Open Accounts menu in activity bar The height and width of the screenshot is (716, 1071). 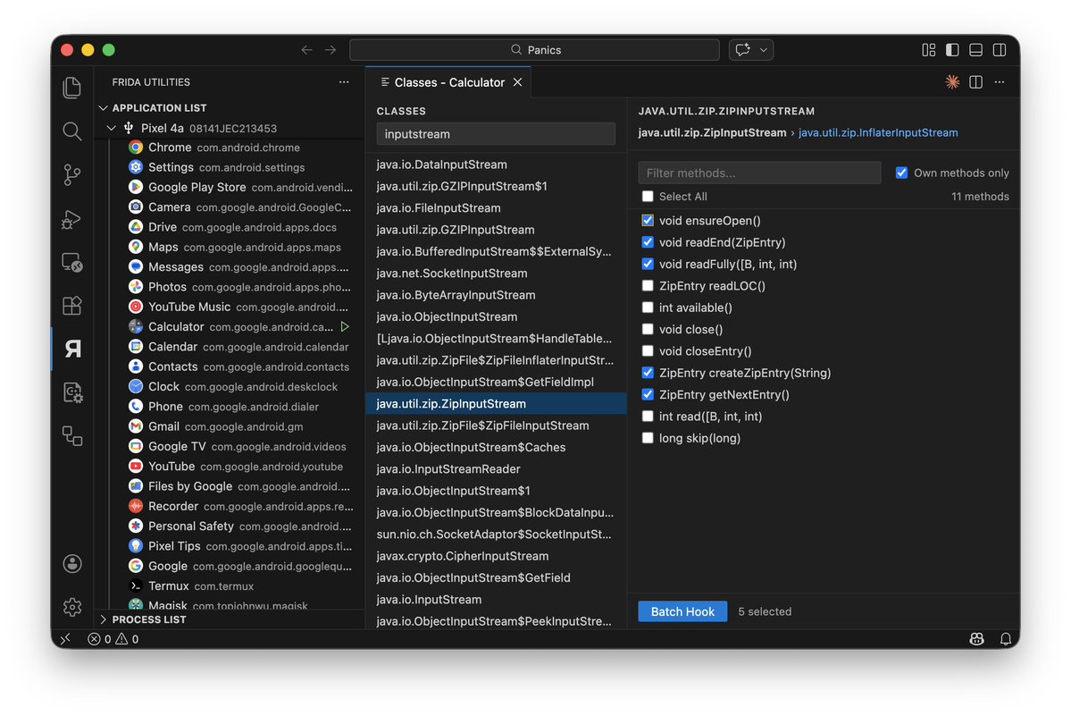(x=71, y=564)
